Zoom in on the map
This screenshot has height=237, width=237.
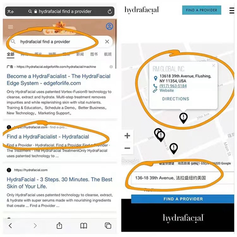tap(127, 135)
